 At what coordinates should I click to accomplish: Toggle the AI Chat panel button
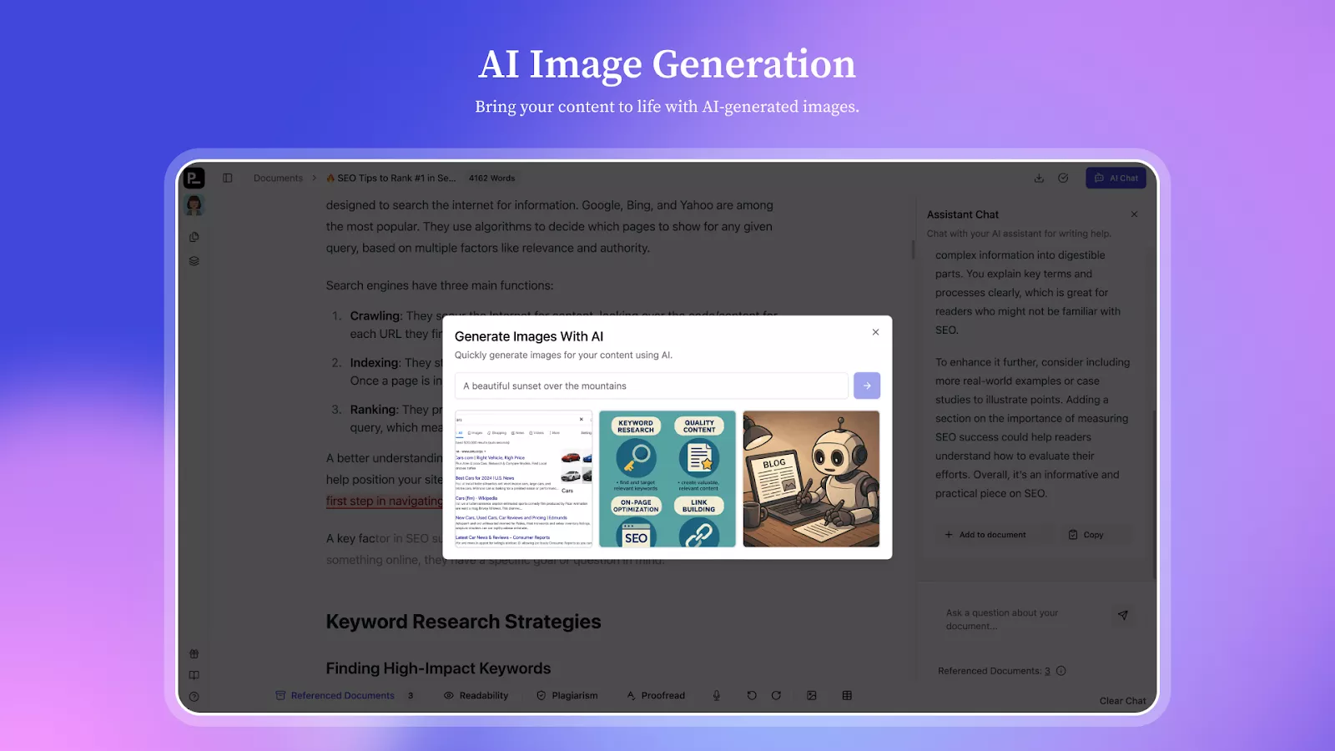point(1116,178)
